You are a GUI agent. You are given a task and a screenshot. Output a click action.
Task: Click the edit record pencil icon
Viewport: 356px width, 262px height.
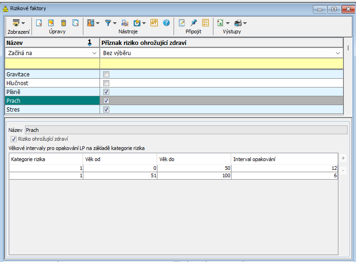coord(51,22)
